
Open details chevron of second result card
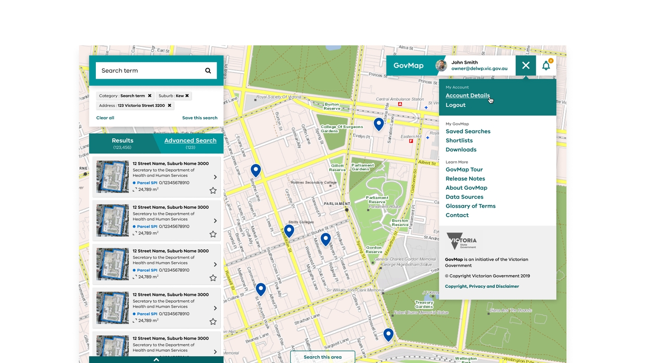[x=215, y=221]
